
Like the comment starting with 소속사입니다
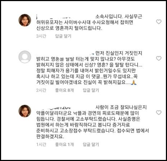point(159,22)
